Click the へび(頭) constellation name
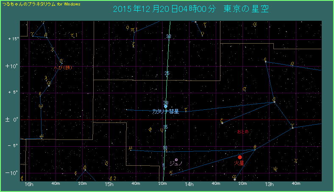 [62, 68]
